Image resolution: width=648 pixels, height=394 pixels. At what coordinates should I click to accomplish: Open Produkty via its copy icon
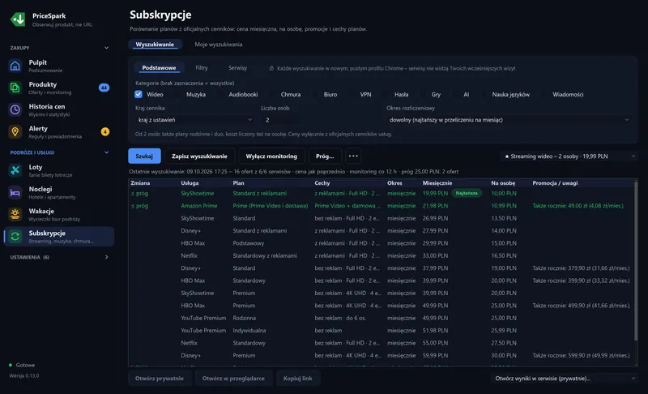[15, 88]
